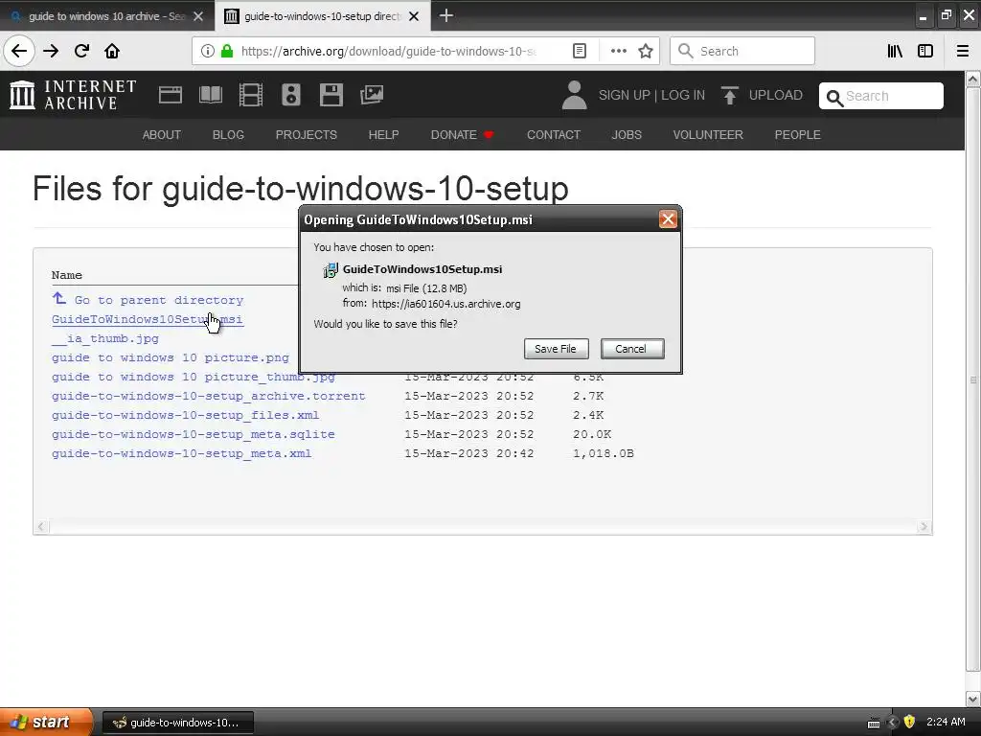The image size is (981, 736).
Task: Open guide-to-windows-10-setup_archive.torrent link
Action: click(208, 396)
